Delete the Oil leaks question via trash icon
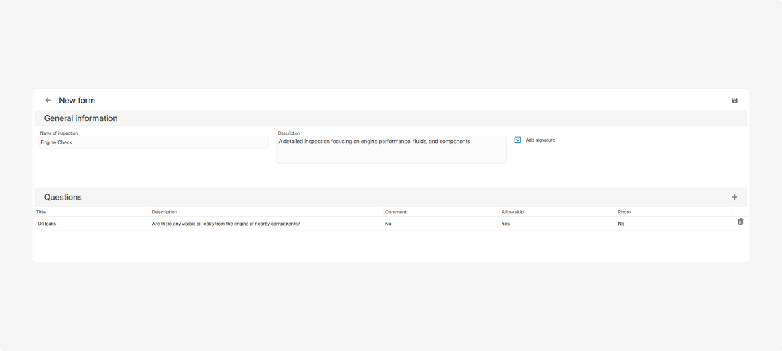The width and height of the screenshot is (782, 351). click(740, 222)
